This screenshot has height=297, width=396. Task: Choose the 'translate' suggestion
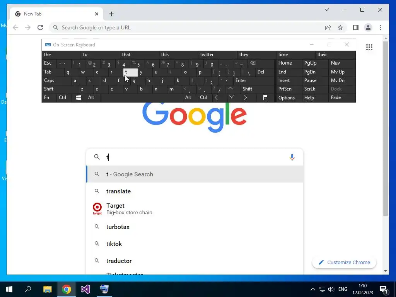tap(195, 191)
